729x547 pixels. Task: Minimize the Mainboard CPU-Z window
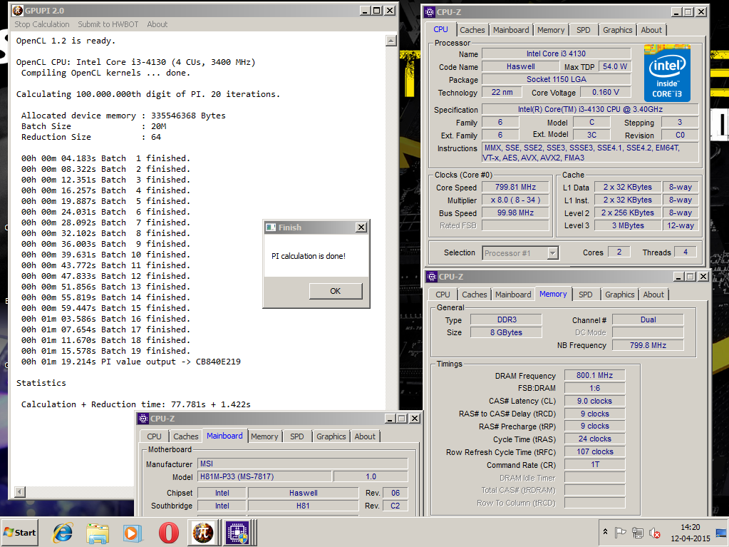[x=390, y=419]
